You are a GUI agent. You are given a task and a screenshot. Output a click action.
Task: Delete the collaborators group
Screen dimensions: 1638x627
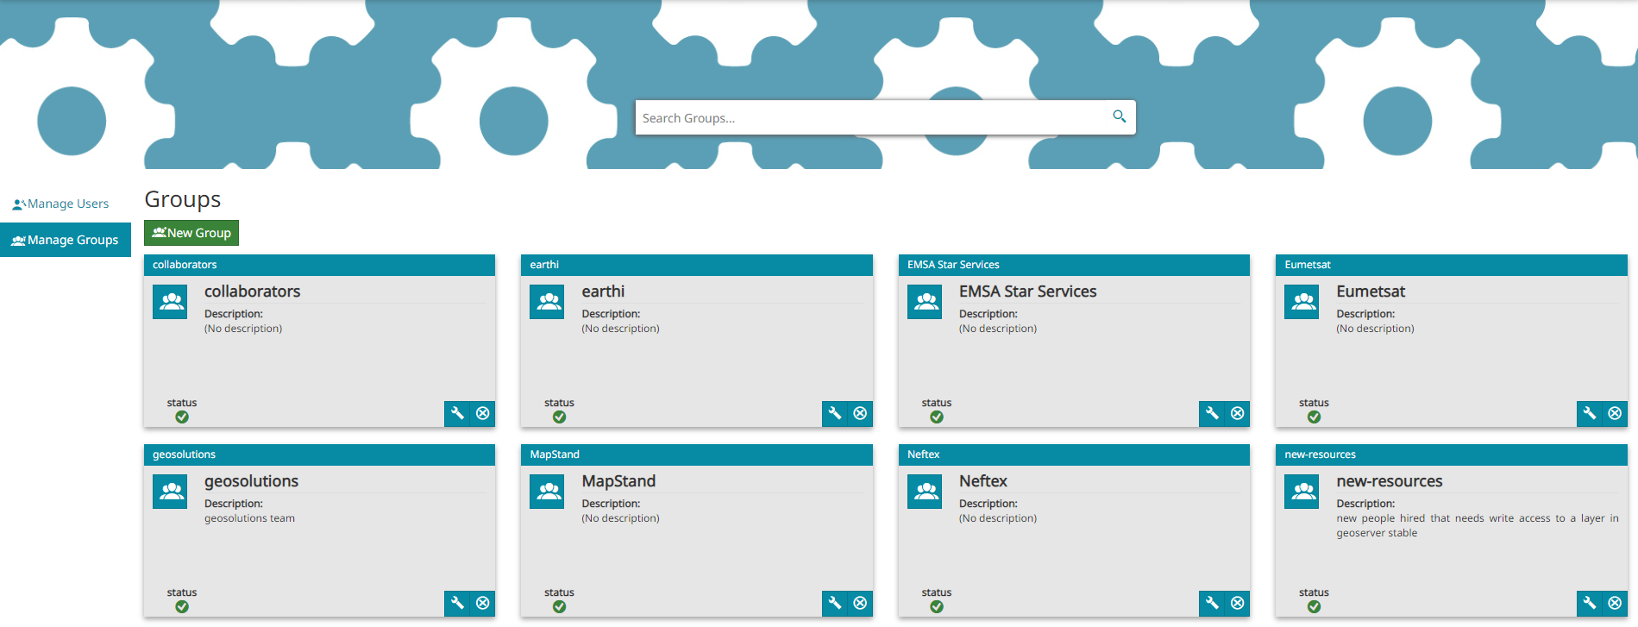pos(483,414)
